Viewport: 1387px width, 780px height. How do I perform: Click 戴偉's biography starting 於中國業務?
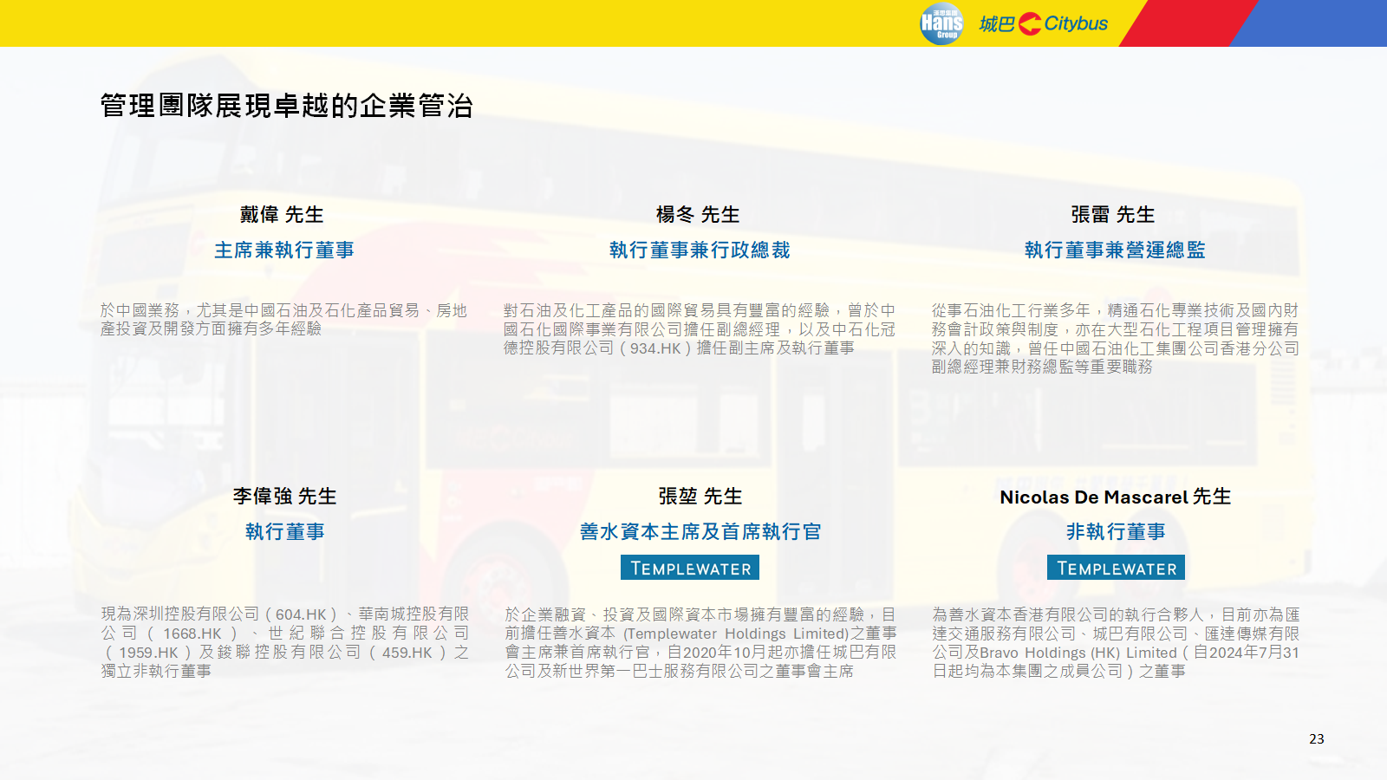click(x=283, y=319)
